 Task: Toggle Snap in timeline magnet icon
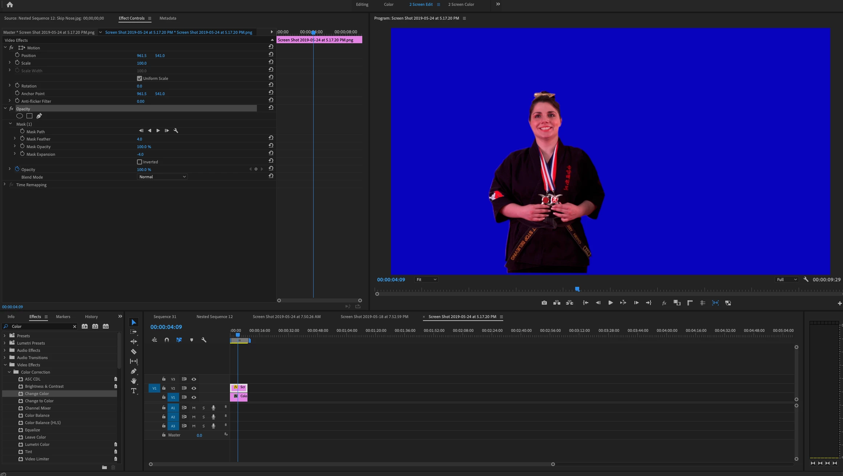(167, 340)
